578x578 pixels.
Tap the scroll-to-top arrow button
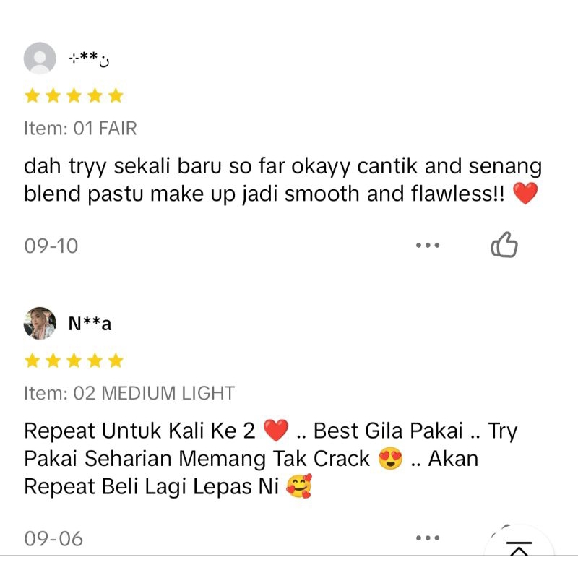(519, 548)
